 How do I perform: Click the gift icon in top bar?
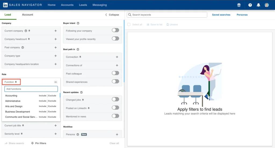point(239,5)
